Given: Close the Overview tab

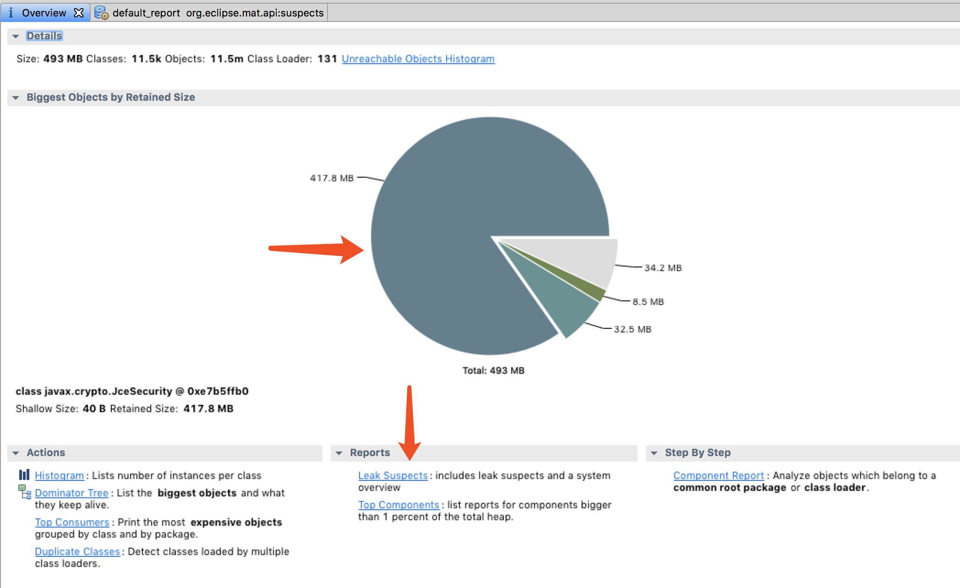Looking at the screenshot, I should coord(79,13).
